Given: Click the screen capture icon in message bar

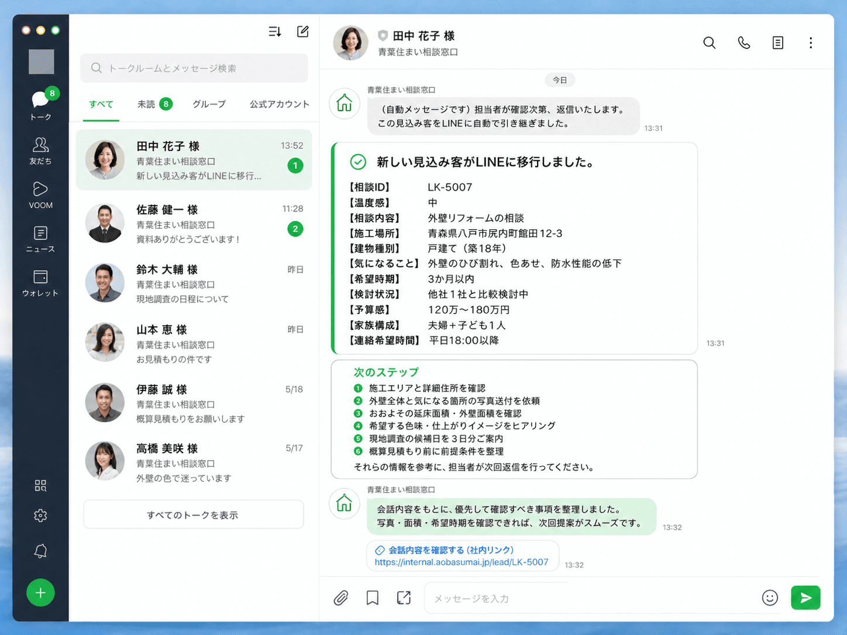Looking at the screenshot, I should point(404,598).
